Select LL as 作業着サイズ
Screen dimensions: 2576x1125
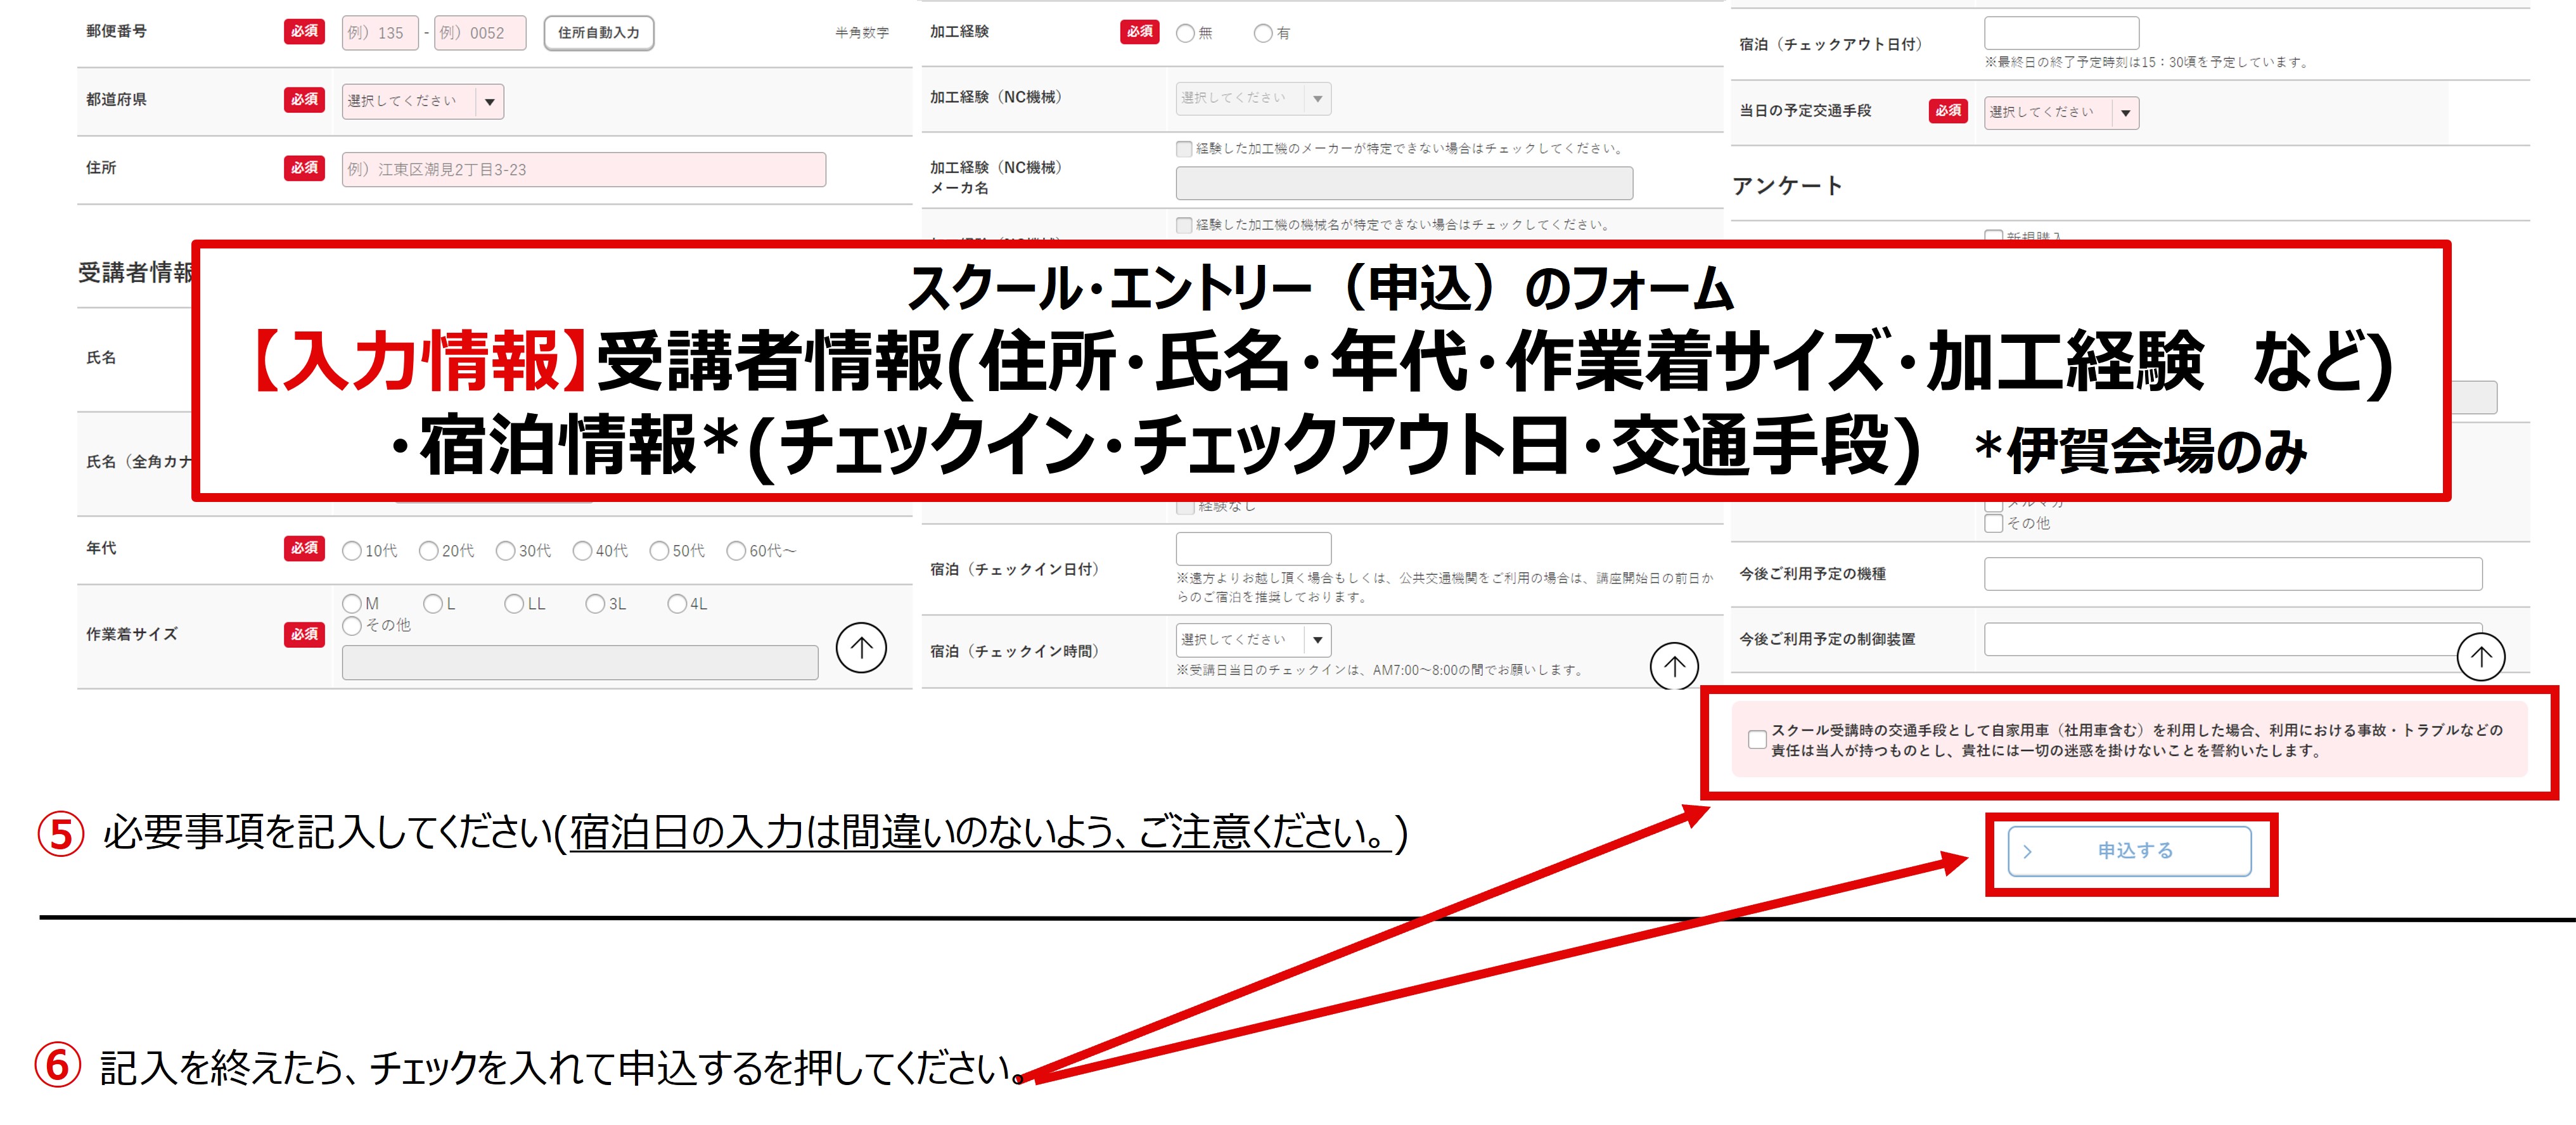coord(515,603)
